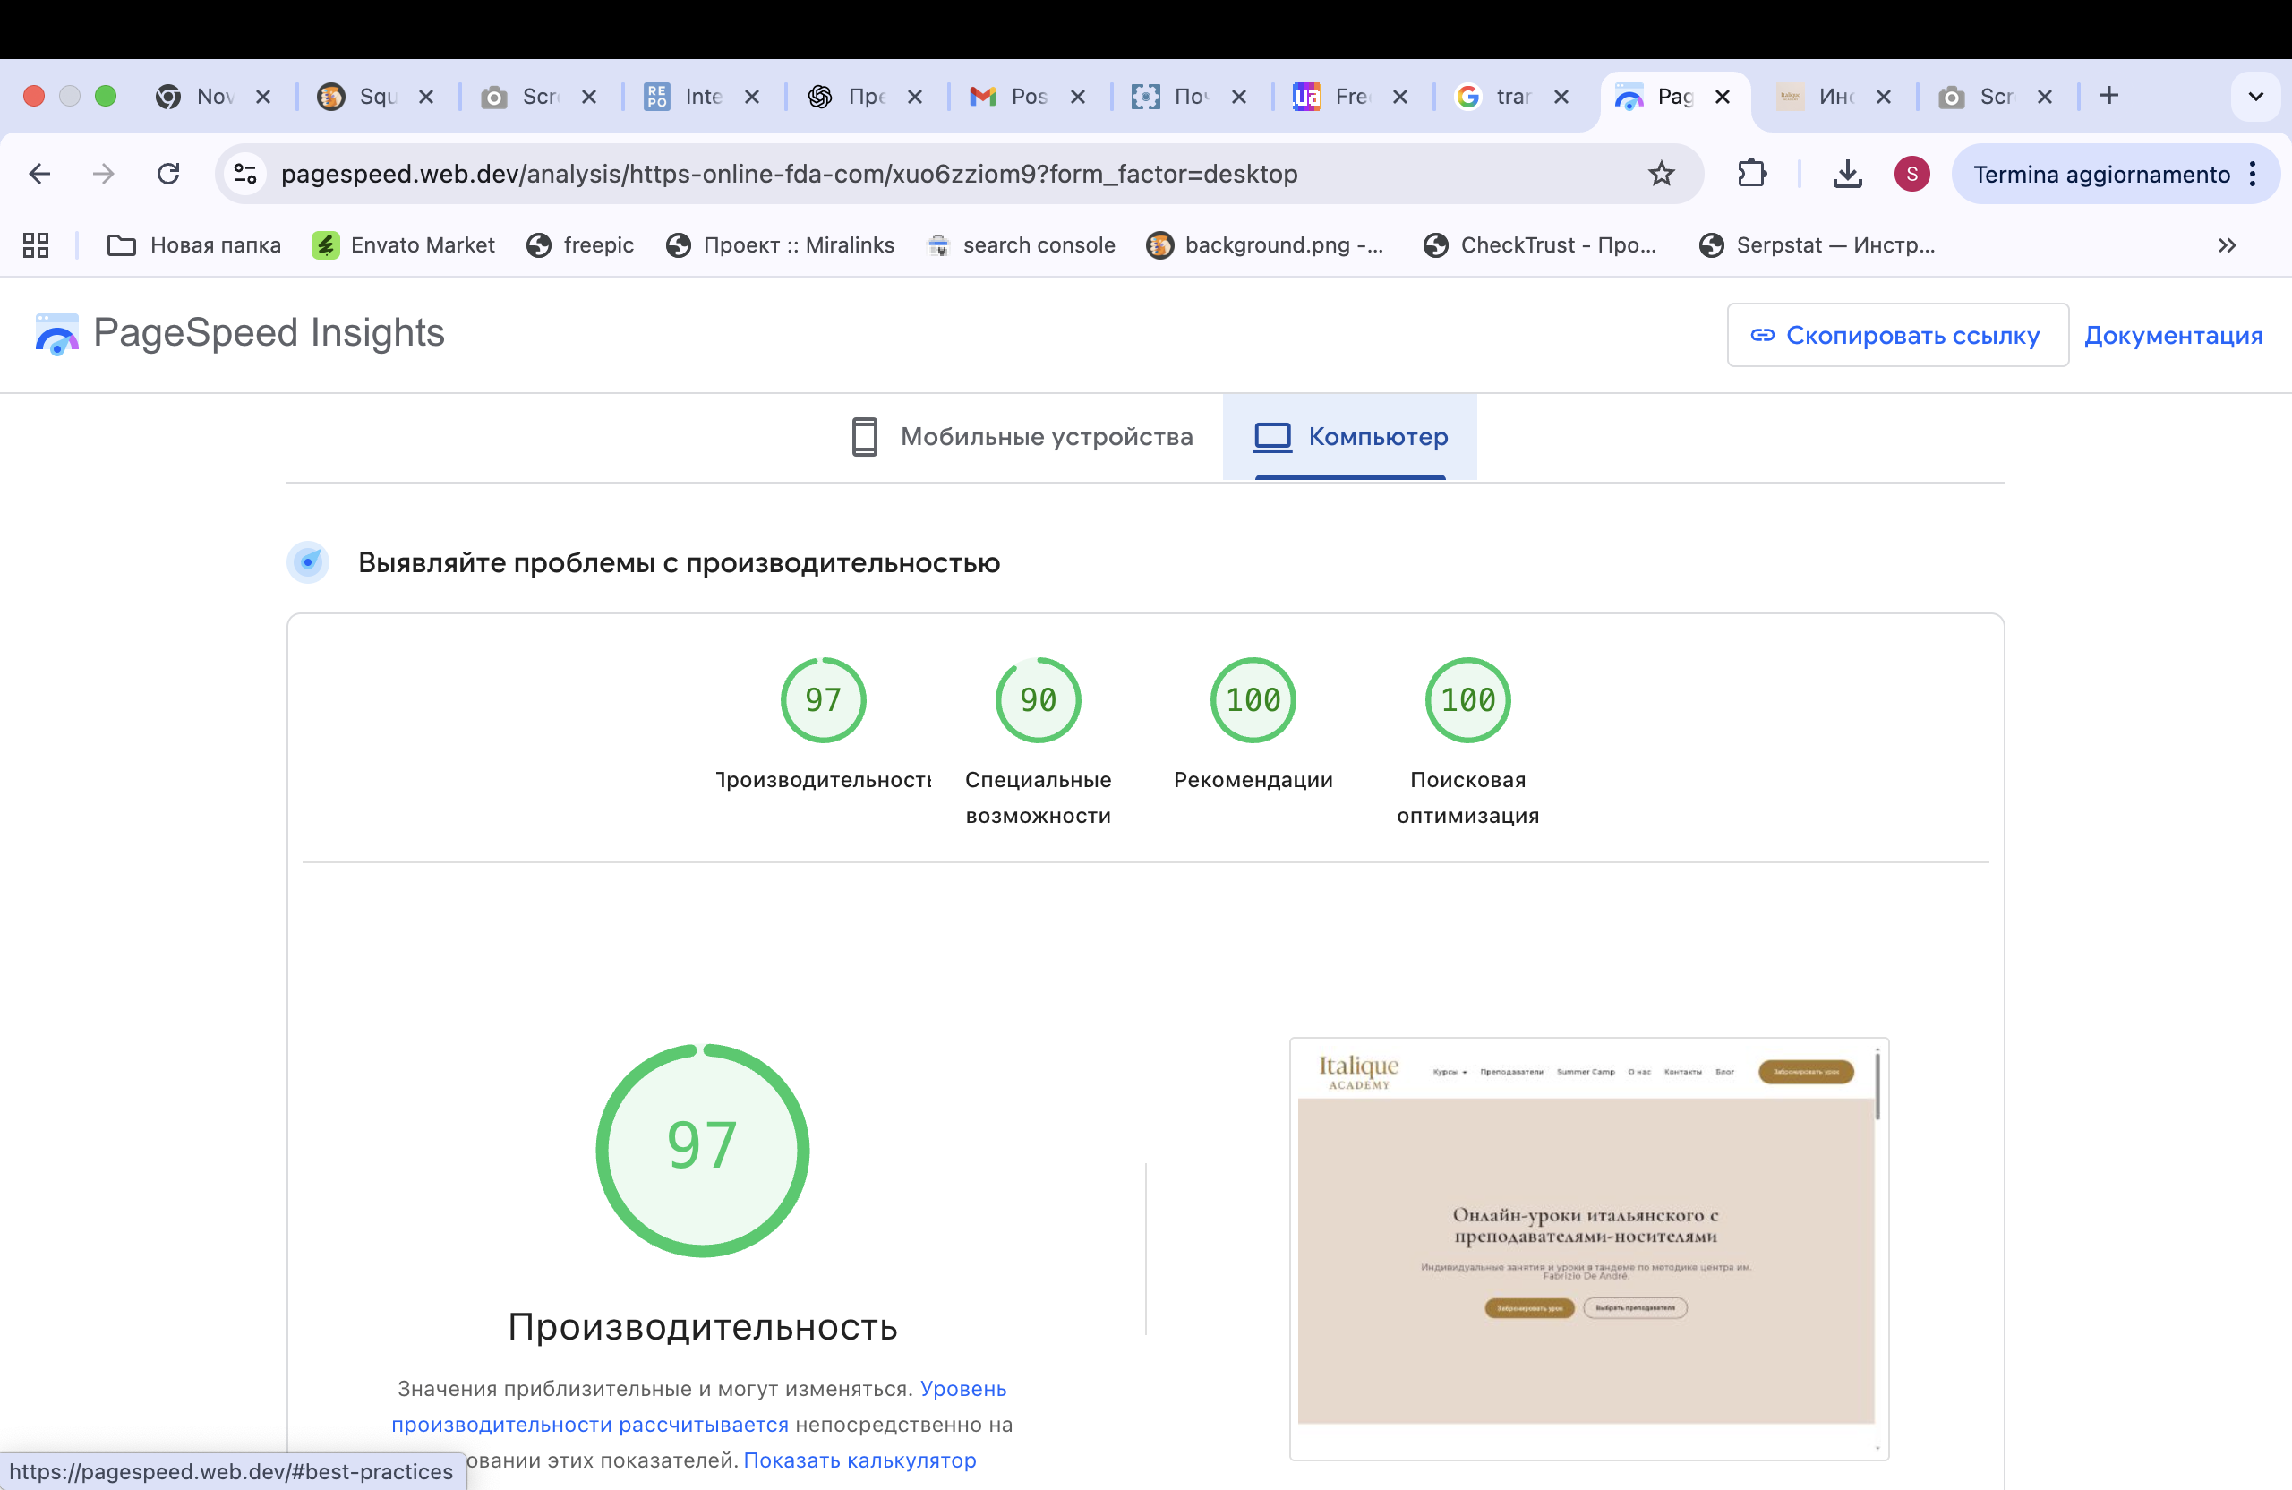Switch to Мобильные устройства tab

[x=1022, y=437]
